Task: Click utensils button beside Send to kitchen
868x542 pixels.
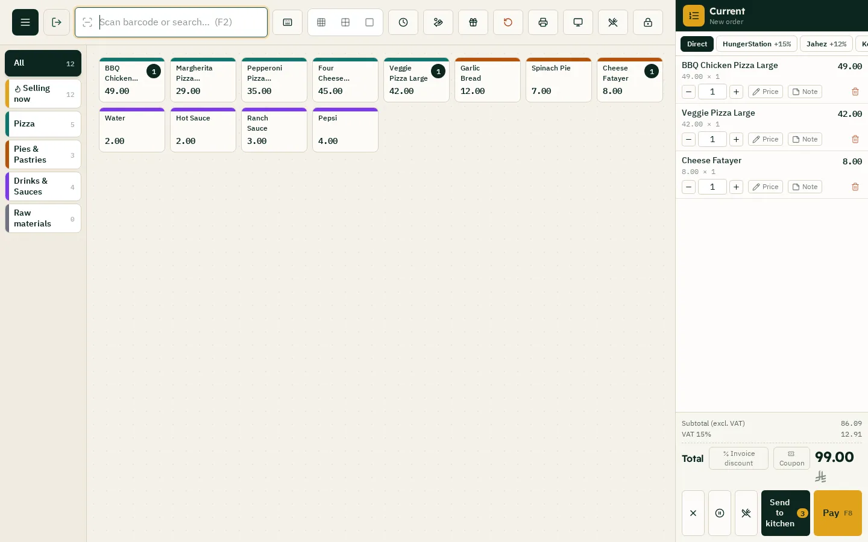Action: tap(746, 513)
